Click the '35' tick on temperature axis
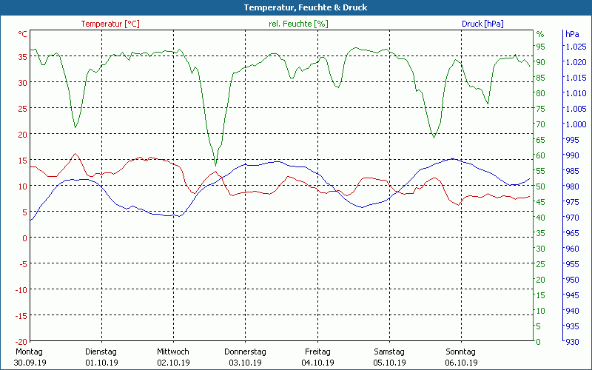The height and width of the screenshot is (370, 592). pyautogui.click(x=22, y=56)
